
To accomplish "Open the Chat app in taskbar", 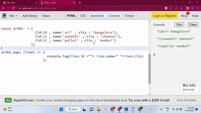I will click(x=91, y=109).
